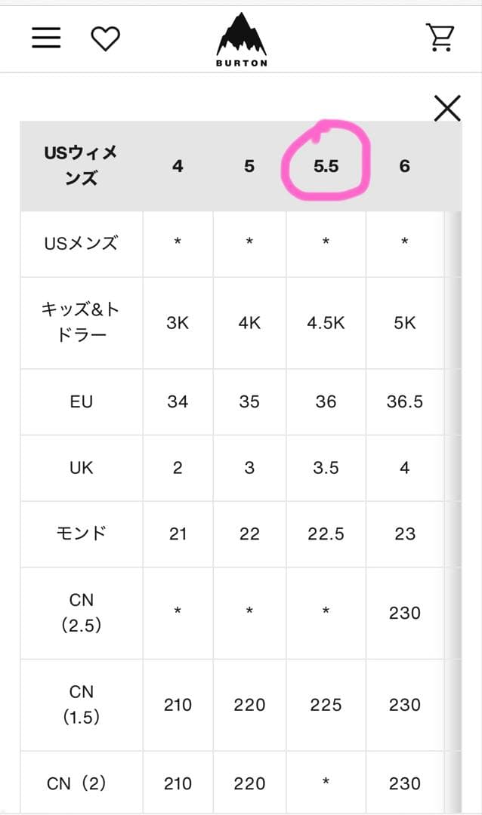Click the 4.5K kids size cell
The image size is (482, 815).
(326, 323)
